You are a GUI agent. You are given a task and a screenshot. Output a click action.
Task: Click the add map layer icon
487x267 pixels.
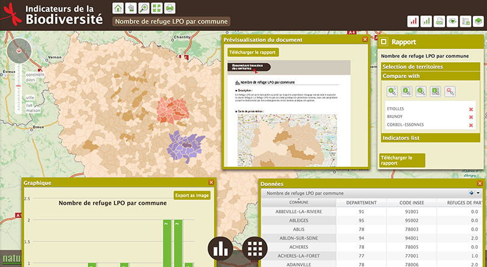click(x=465, y=21)
